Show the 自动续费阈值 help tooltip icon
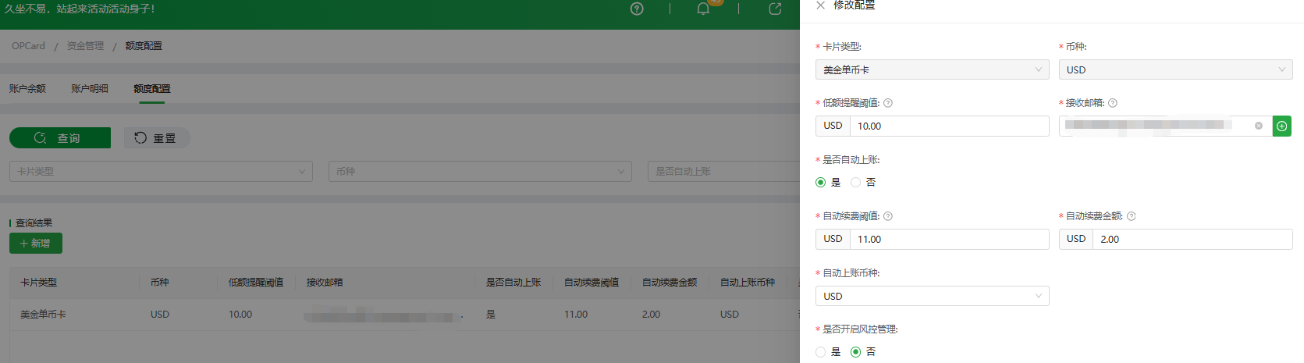Image resolution: width=1304 pixels, height=363 pixels. tap(888, 216)
